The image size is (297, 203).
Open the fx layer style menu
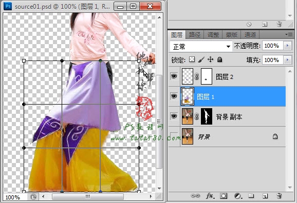(x=210, y=196)
